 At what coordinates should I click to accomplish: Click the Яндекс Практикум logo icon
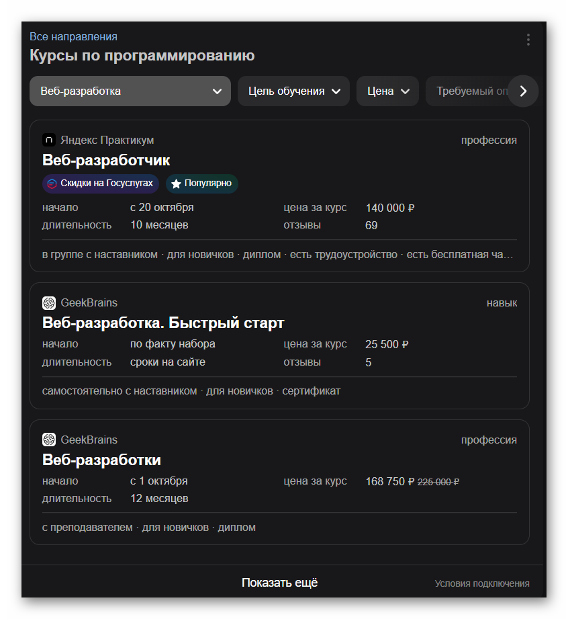click(x=49, y=140)
